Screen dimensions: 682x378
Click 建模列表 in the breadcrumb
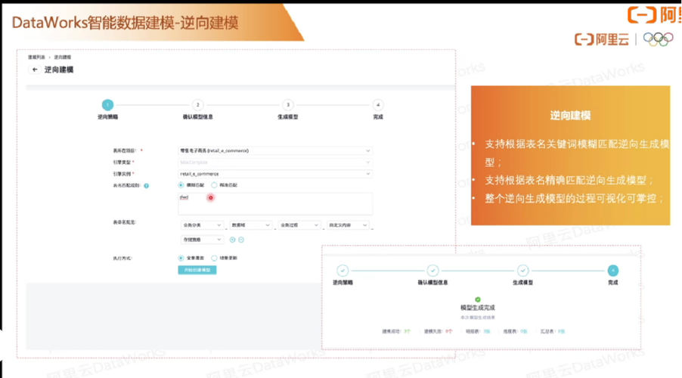point(36,57)
